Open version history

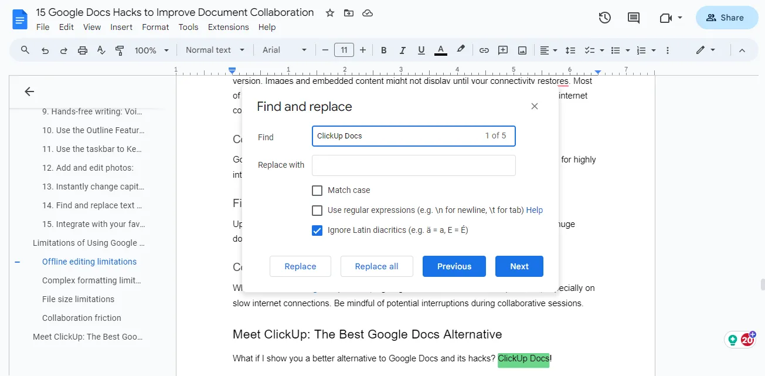tap(604, 18)
